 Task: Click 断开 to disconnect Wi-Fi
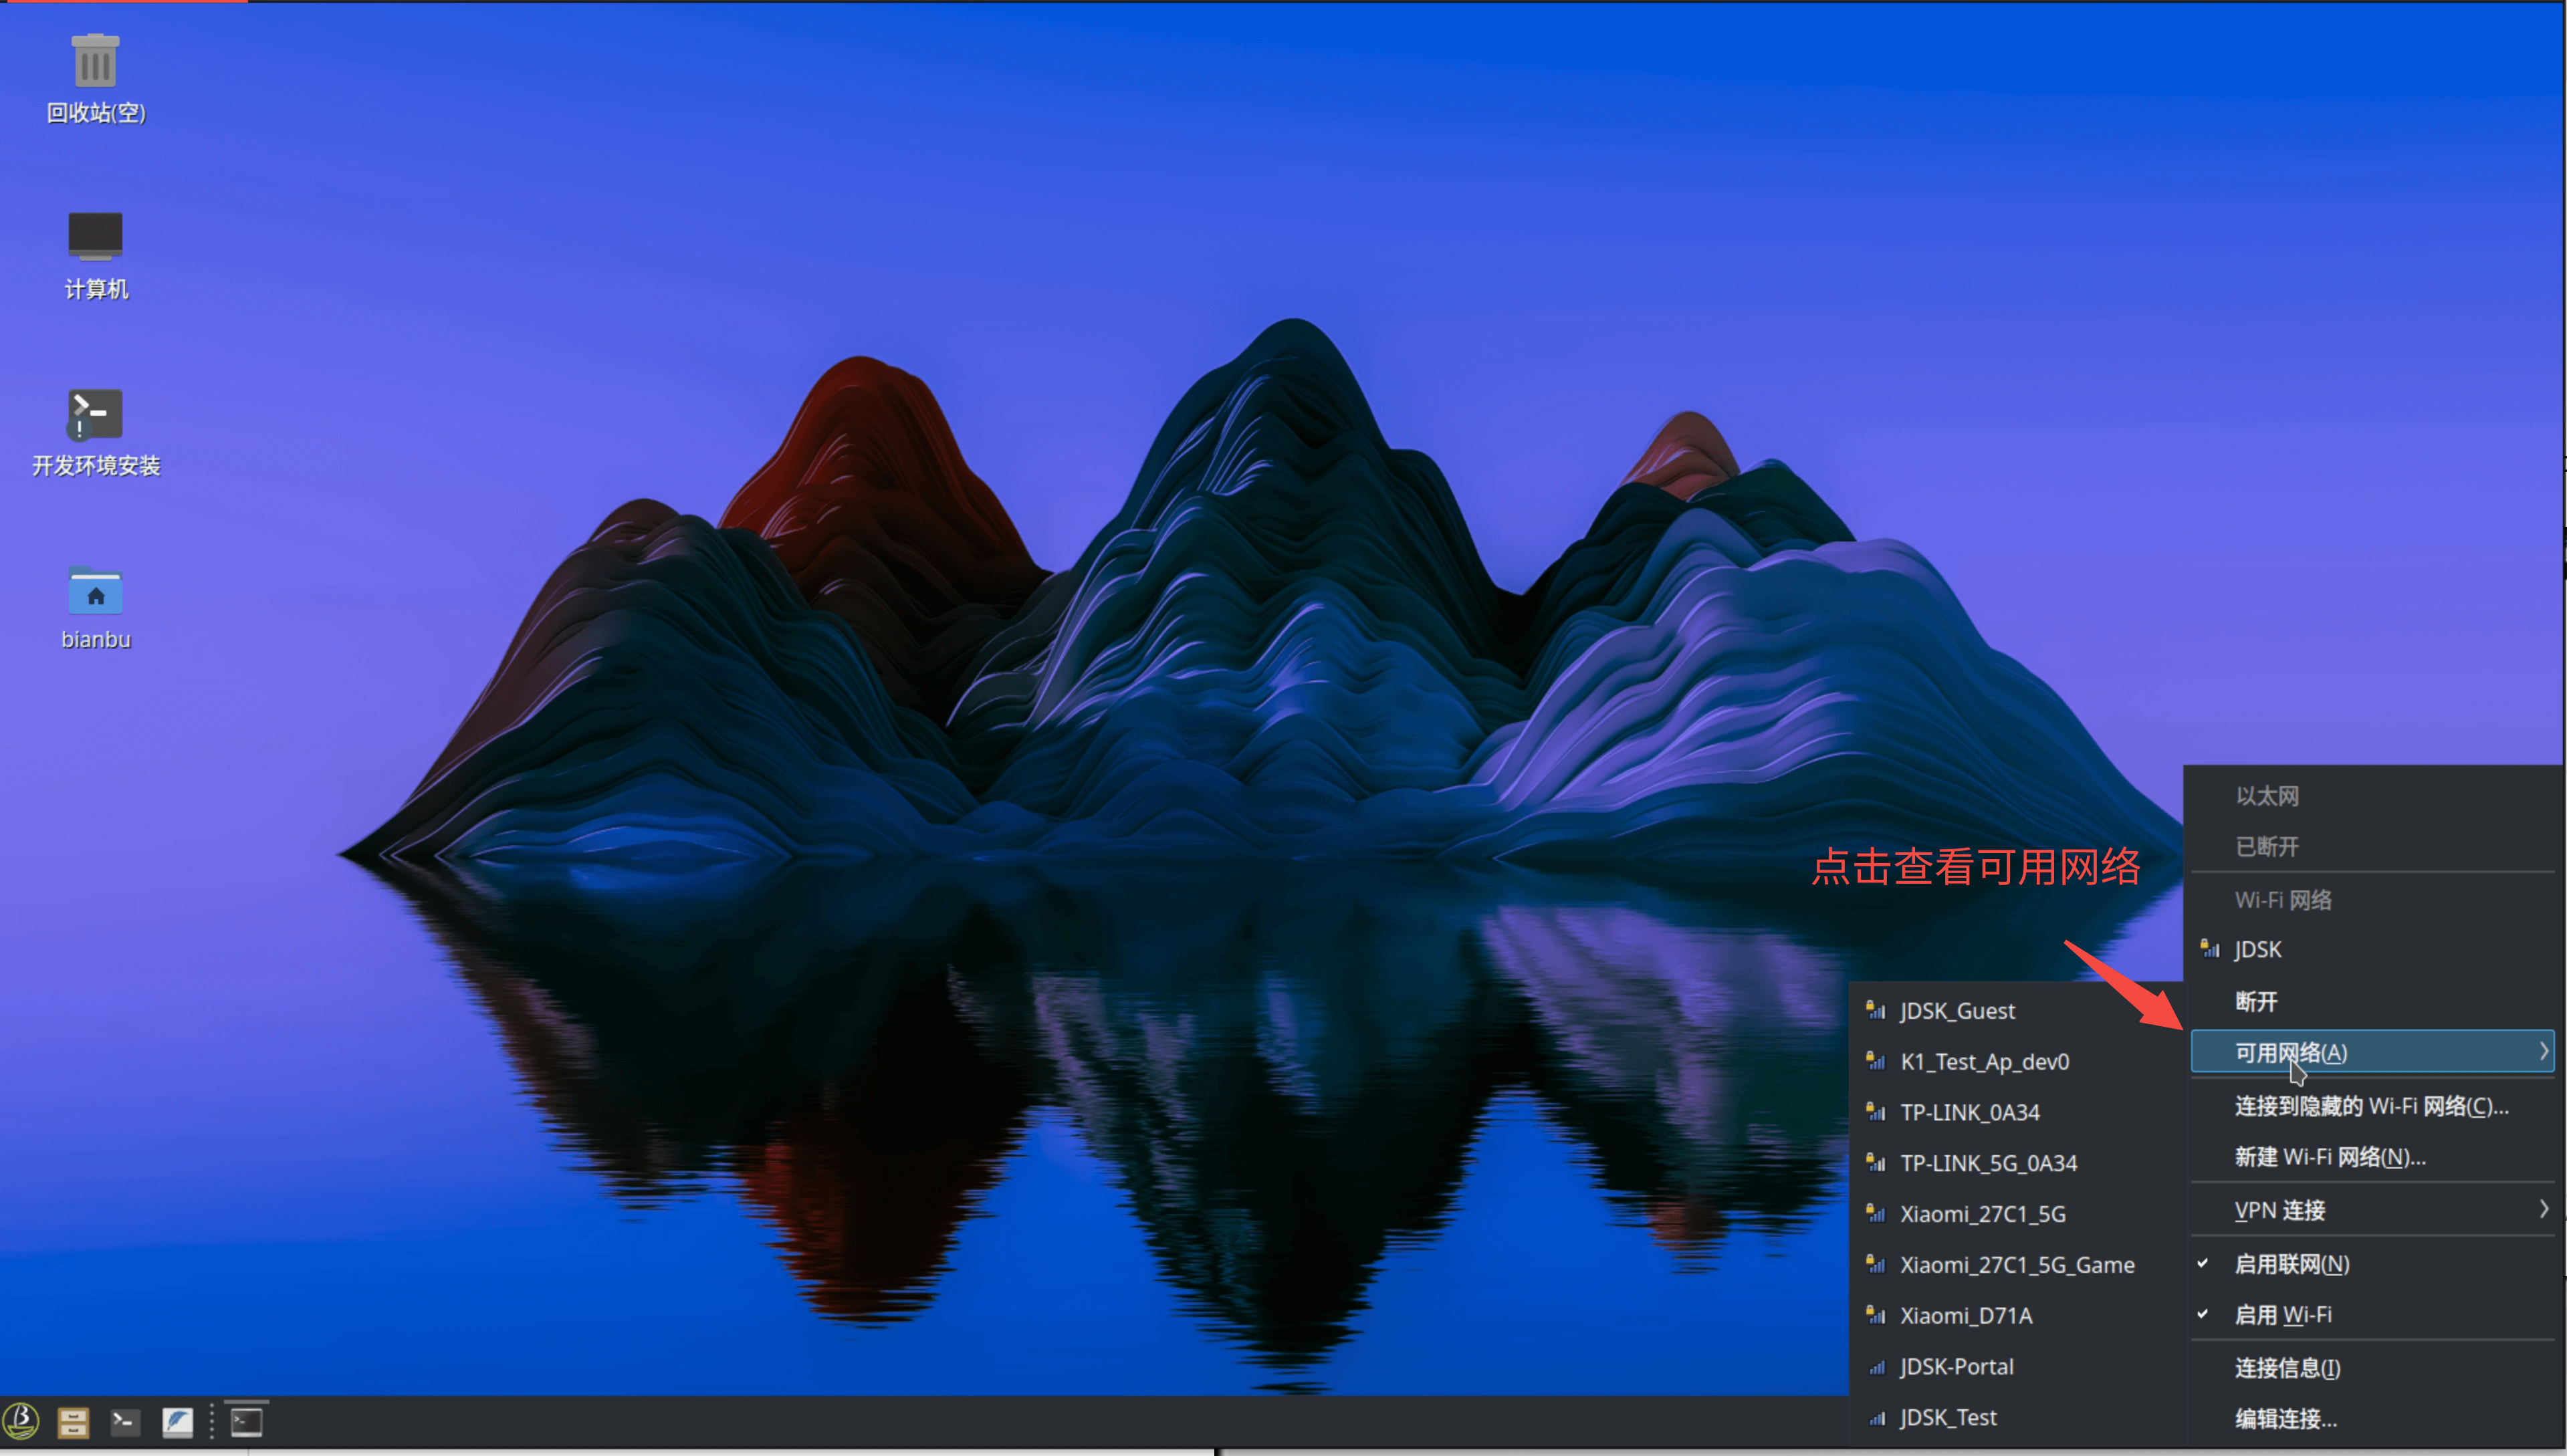tap(2256, 1002)
